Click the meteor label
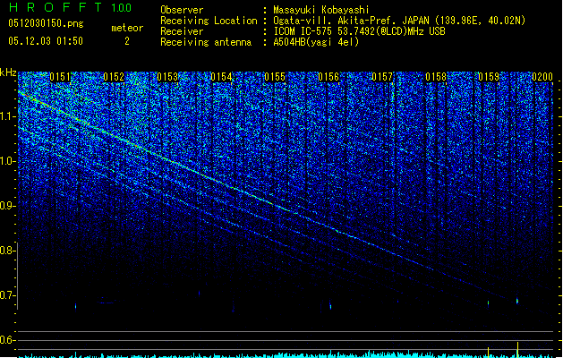This screenshot has height=358, width=563. coord(127,28)
